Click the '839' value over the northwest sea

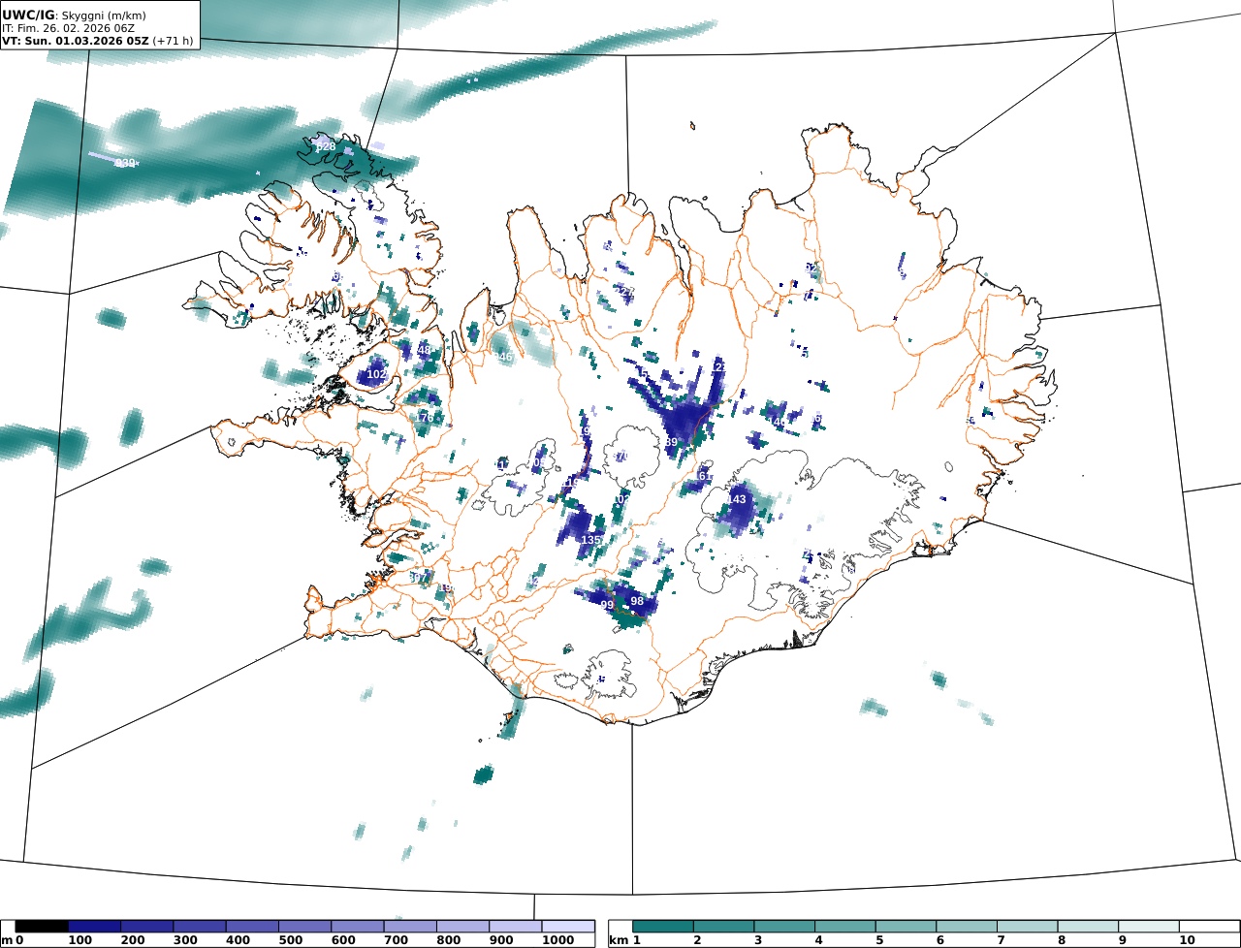(x=125, y=163)
